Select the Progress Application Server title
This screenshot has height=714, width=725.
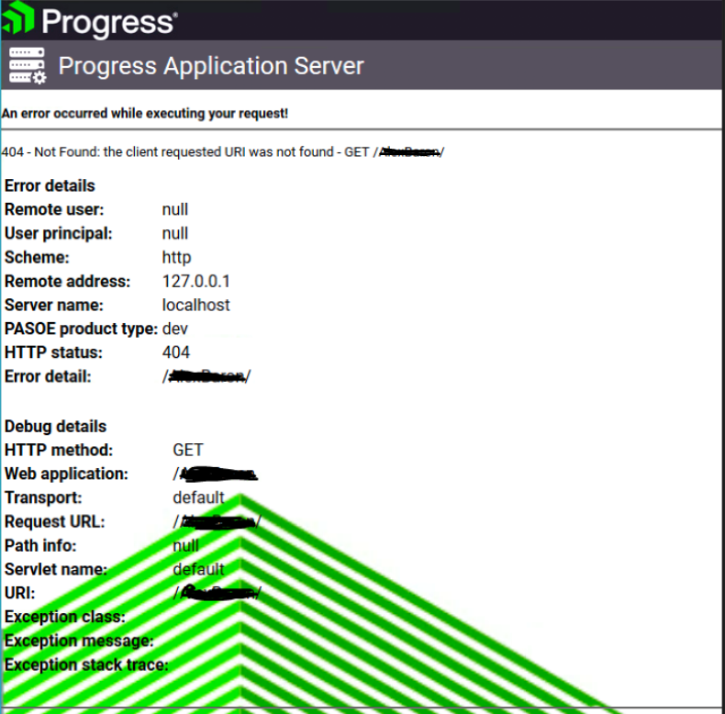tap(211, 66)
